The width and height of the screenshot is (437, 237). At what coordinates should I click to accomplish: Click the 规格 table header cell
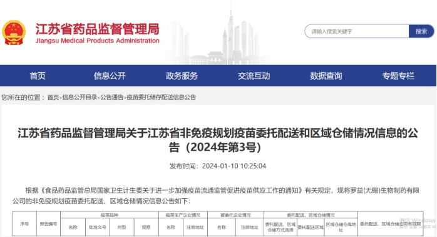click(147, 227)
